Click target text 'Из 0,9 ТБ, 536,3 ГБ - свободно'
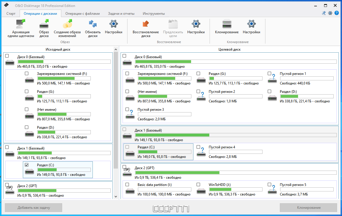This screenshot has width=342, height=216. point(232,194)
